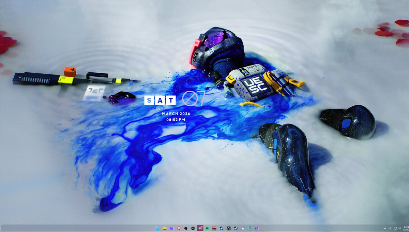Click the 'MARCH 2026' text on the desktop widget
This screenshot has height=232, width=409.
(x=176, y=114)
